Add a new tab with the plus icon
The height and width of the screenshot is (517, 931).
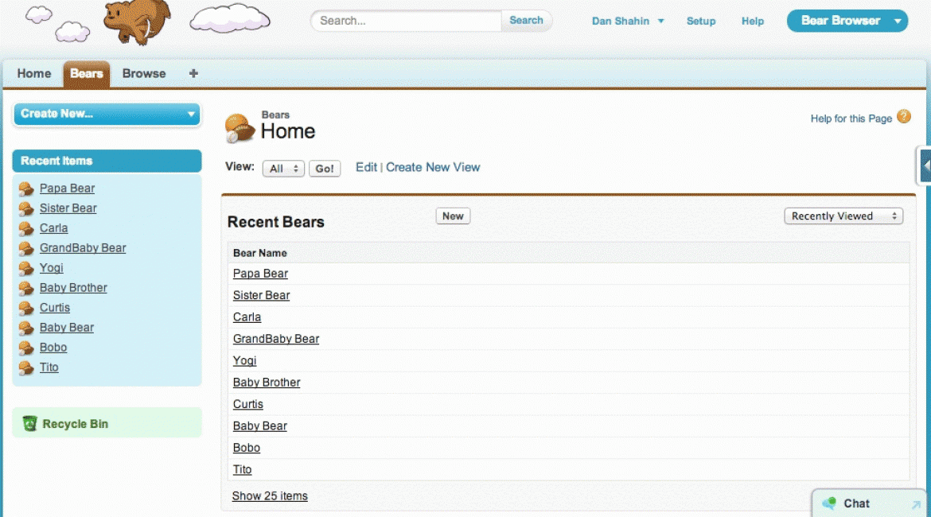(193, 74)
